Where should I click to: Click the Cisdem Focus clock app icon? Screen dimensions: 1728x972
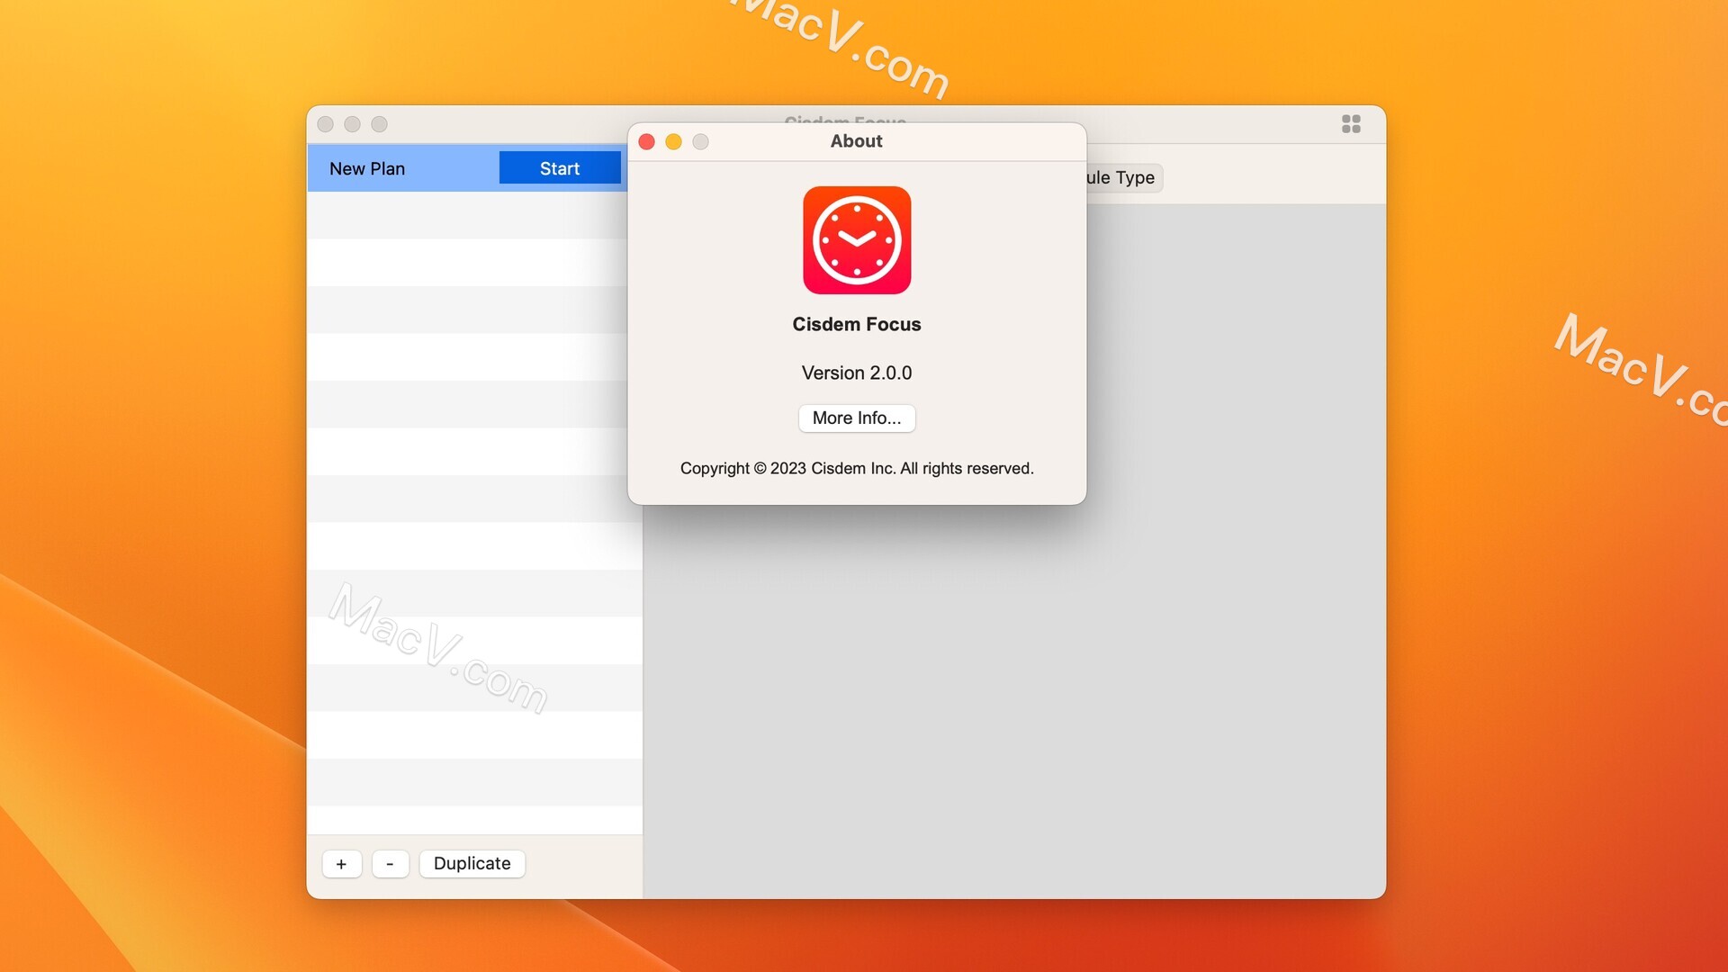[857, 240]
